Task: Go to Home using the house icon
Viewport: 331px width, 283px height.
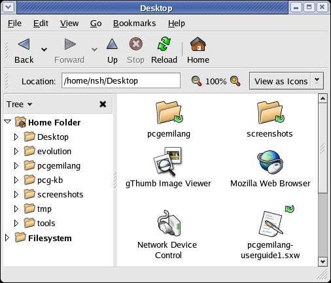Action: point(198,44)
